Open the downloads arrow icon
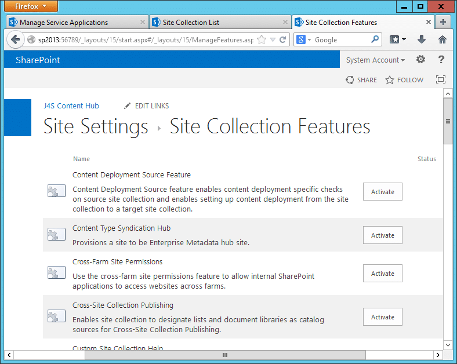The height and width of the screenshot is (364, 457). pyautogui.click(x=422, y=39)
